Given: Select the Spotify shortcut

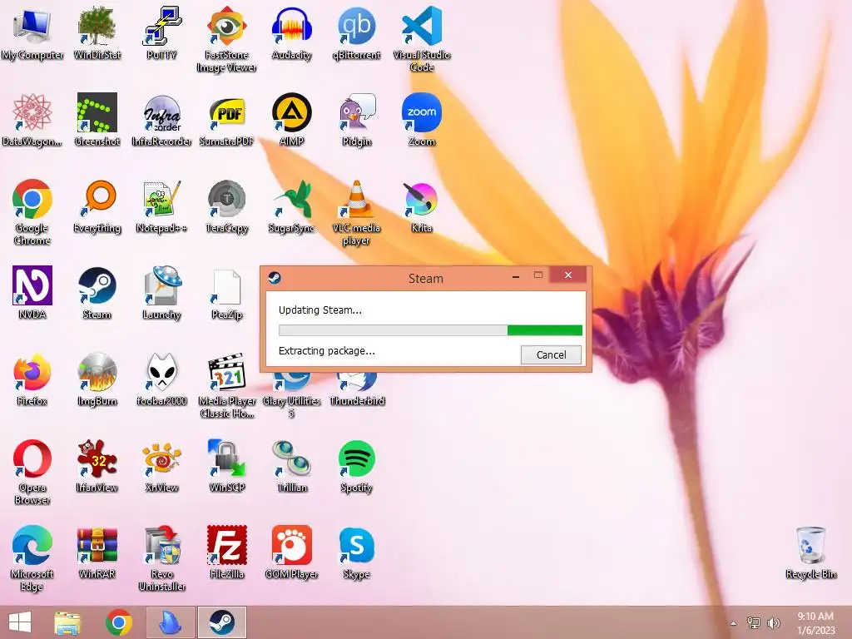Looking at the screenshot, I should 356,466.
